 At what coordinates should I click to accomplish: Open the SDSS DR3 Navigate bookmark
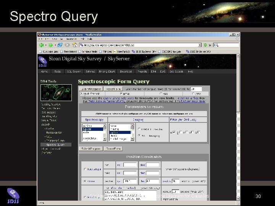click(170, 51)
